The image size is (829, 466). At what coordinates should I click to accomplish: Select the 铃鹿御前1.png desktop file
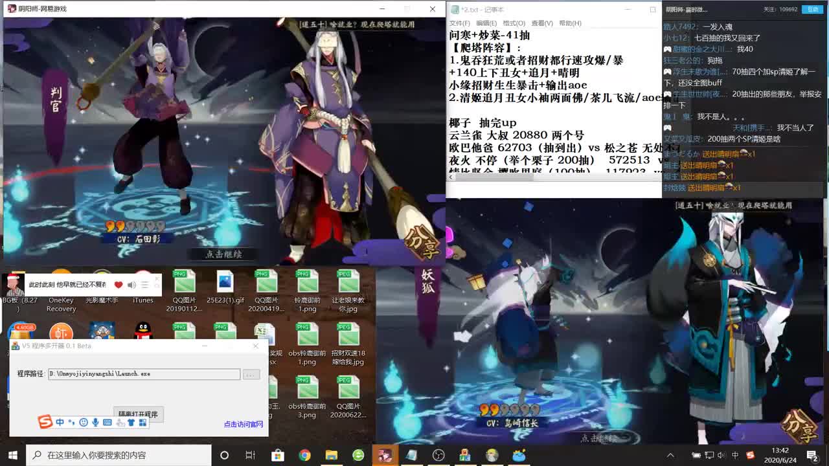[307, 291]
